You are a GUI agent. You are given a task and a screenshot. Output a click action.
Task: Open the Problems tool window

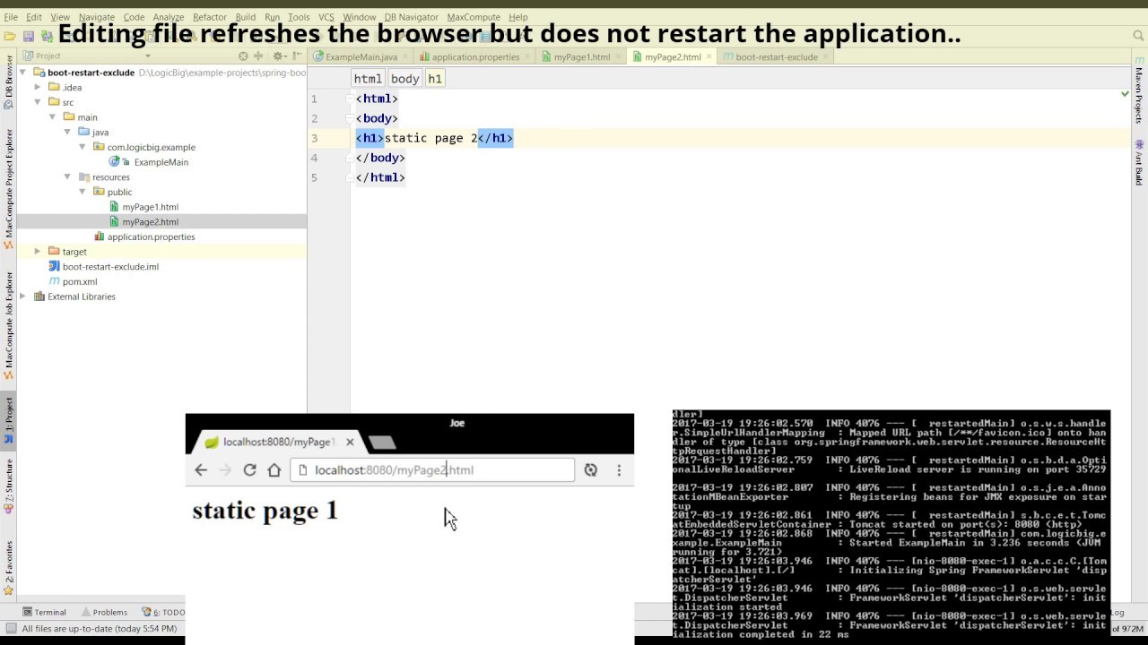(x=103, y=613)
